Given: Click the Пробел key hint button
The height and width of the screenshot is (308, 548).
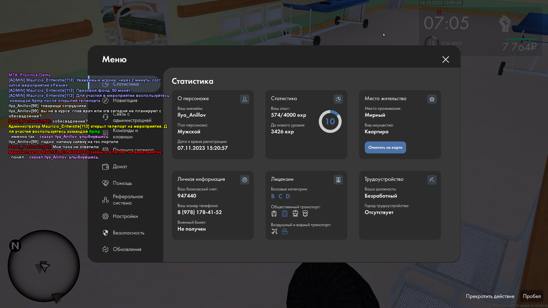Looking at the screenshot, I should (532, 296).
